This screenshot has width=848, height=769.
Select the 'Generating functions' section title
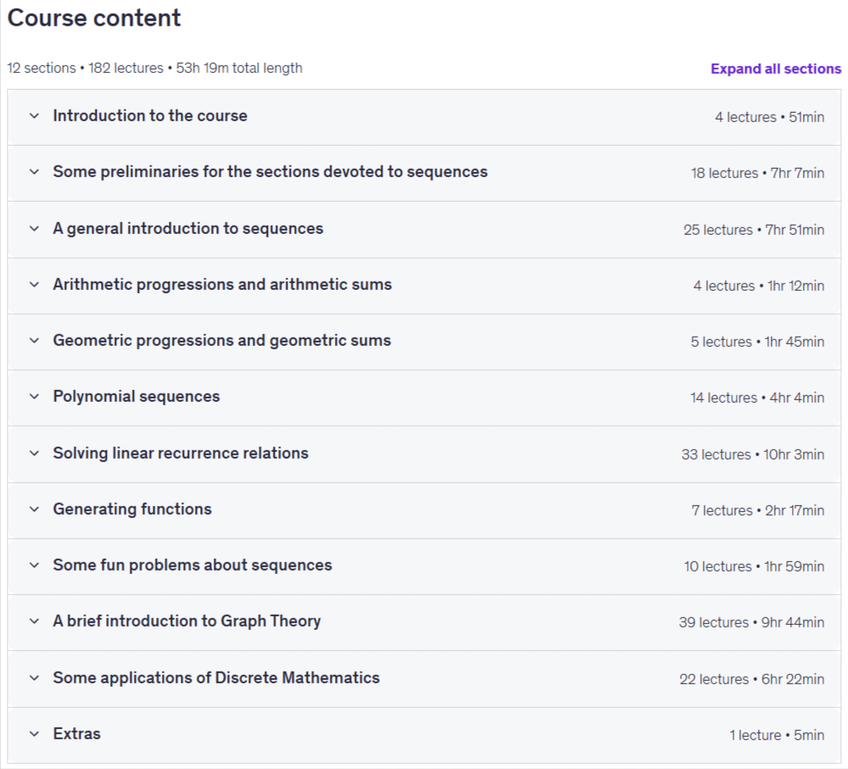click(x=132, y=510)
